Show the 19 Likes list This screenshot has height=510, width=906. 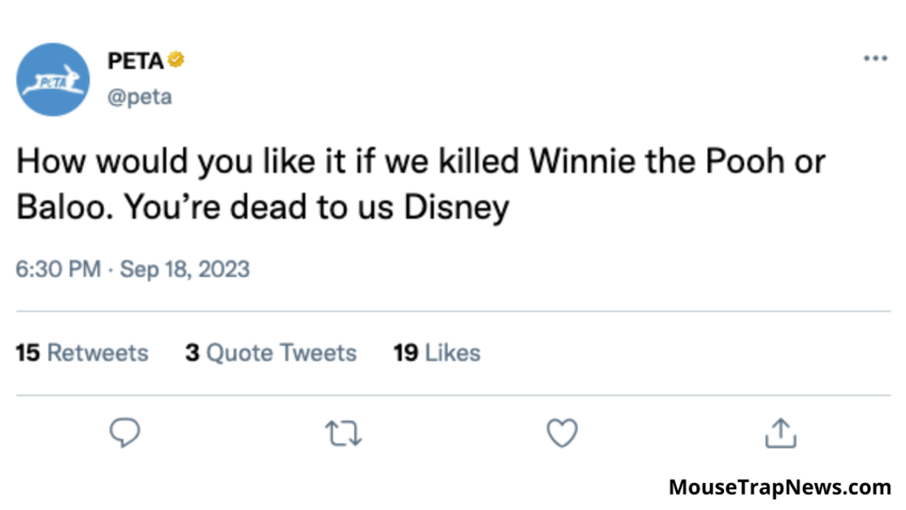tap(437, 353)
